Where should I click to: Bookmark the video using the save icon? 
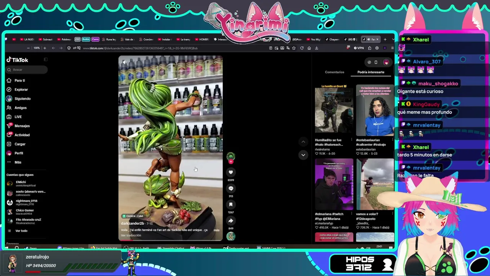click(231, 204)
